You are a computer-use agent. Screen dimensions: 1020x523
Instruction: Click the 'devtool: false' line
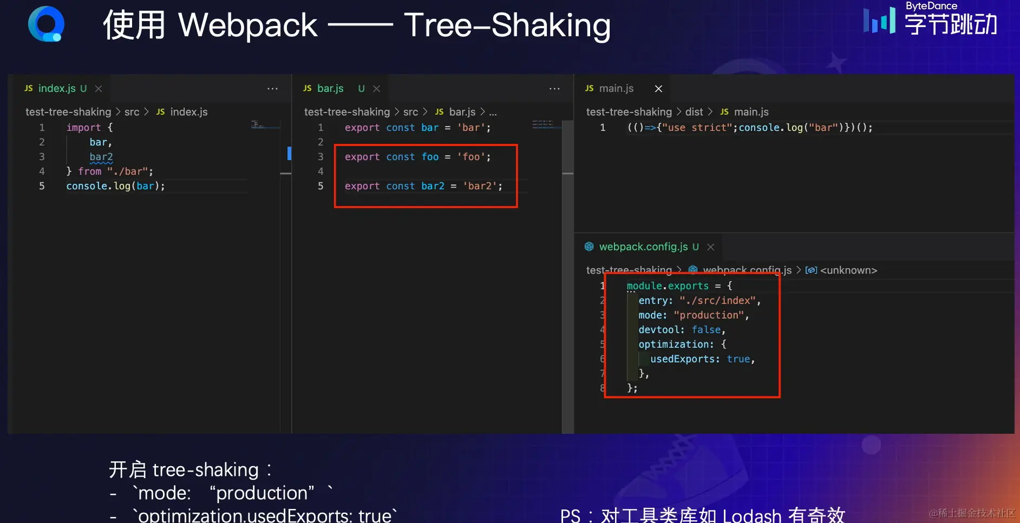coord(682,329)
